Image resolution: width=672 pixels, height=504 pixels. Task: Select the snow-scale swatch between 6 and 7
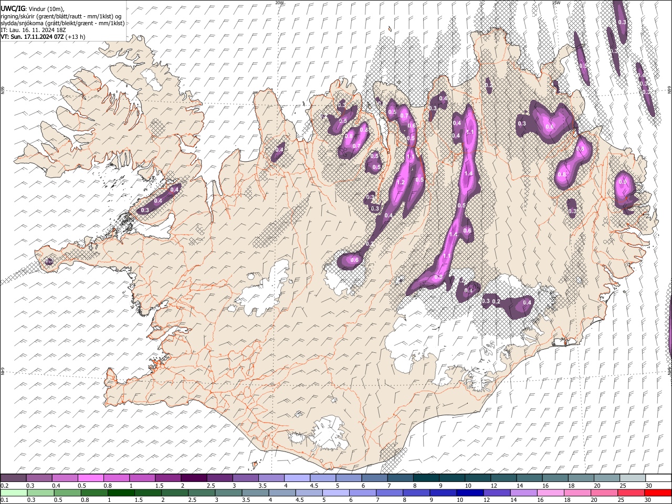(x=375, y=478)
